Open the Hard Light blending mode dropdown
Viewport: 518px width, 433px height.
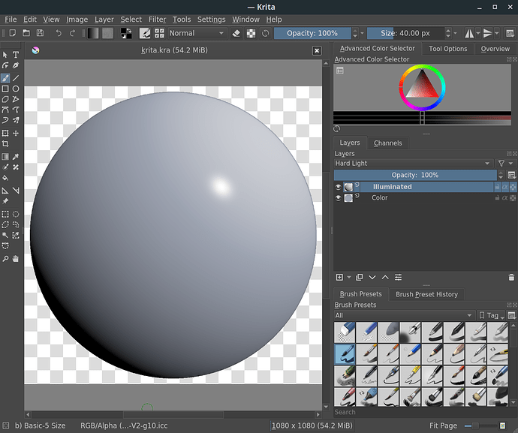coord(412,163)
